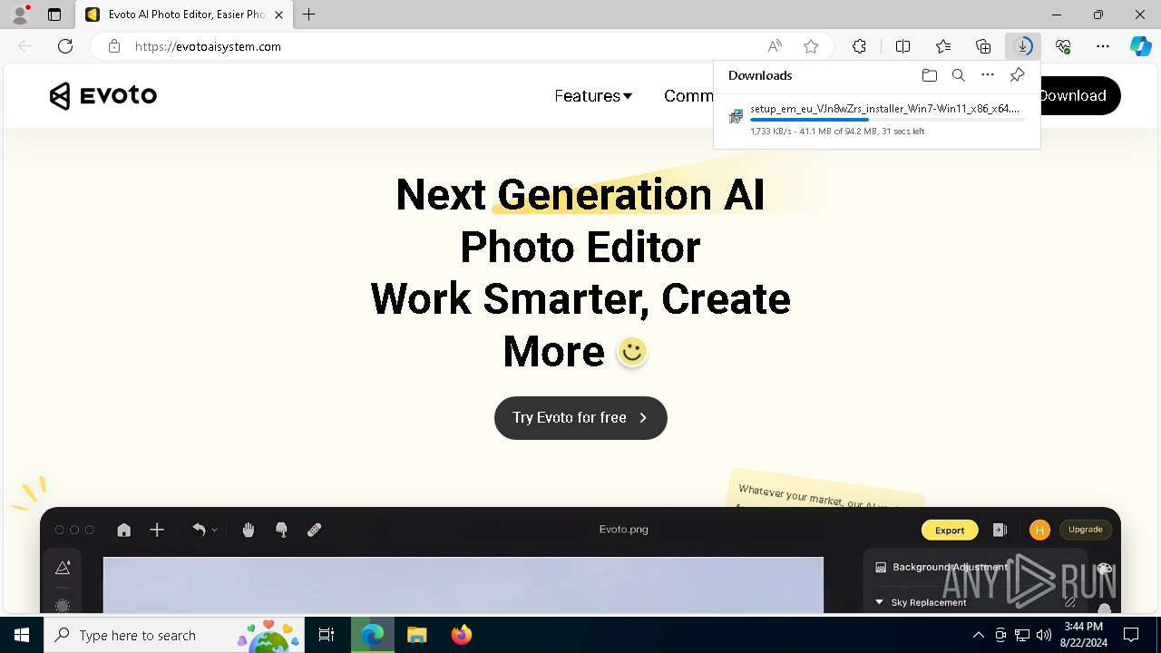Click undo arrow in Evoto preview

[199, 531]
